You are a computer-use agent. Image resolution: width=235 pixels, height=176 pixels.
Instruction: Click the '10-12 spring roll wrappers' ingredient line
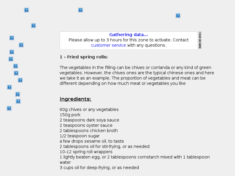[x=86, y=152]
